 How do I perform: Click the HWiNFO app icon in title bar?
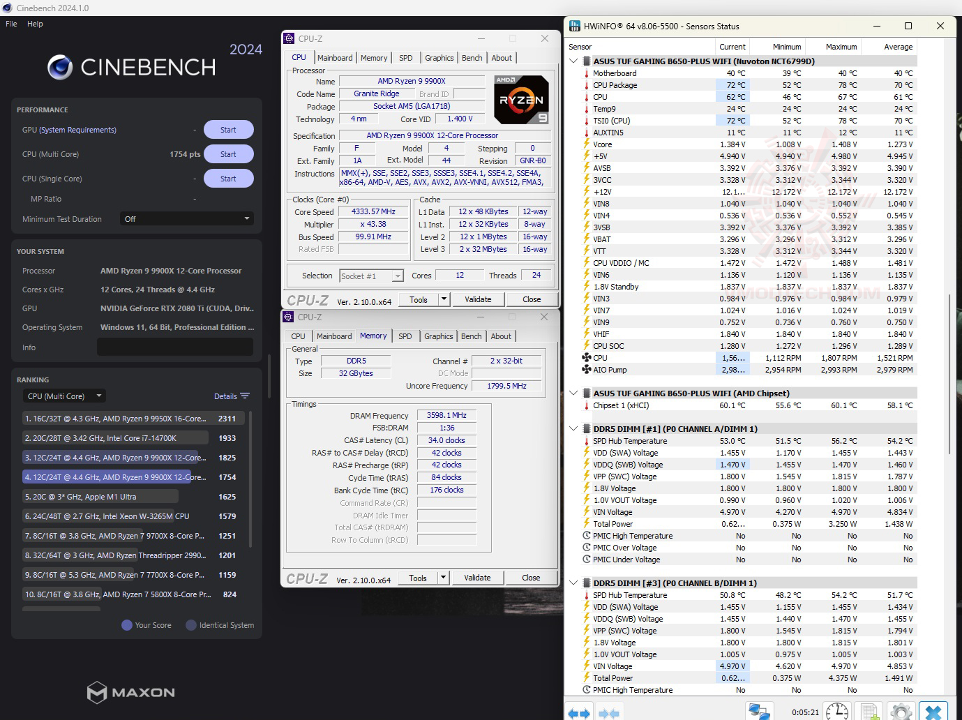(575, 26)
